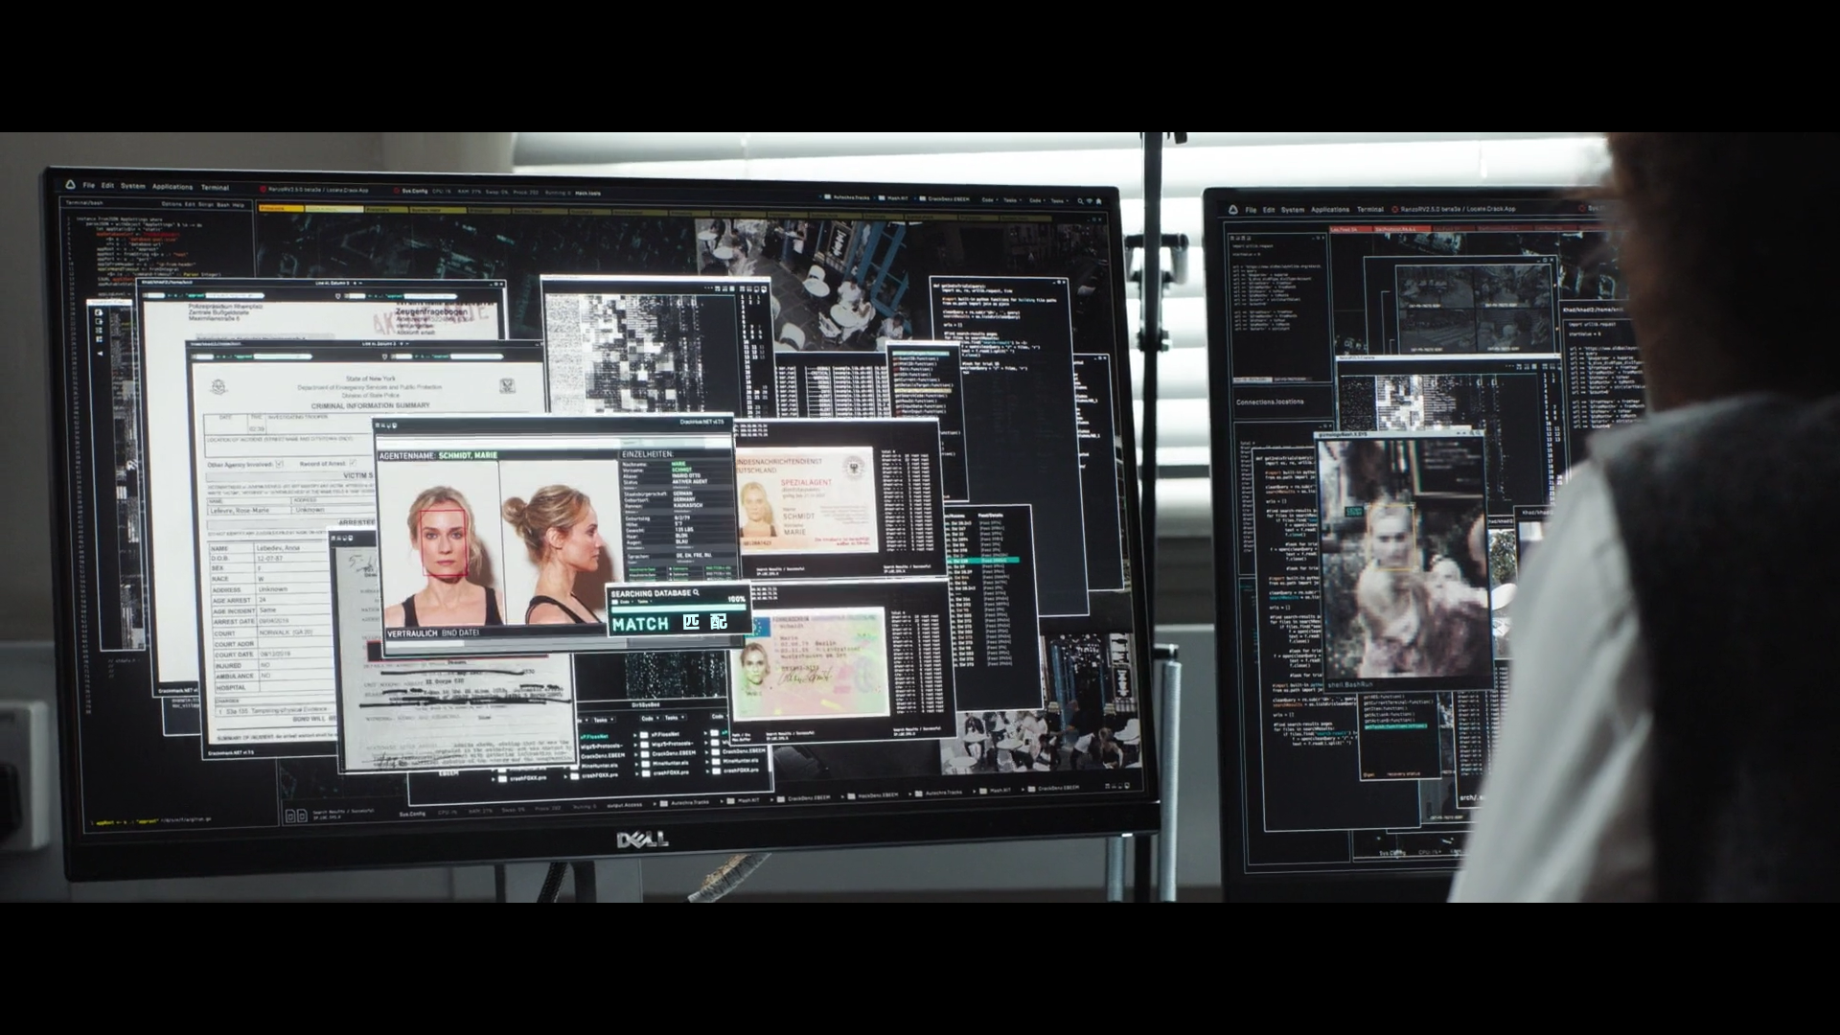Toggle the Record of Arrest checkbox
The width and height of the screenshot is (1840, 1035).
coord(353,463)
